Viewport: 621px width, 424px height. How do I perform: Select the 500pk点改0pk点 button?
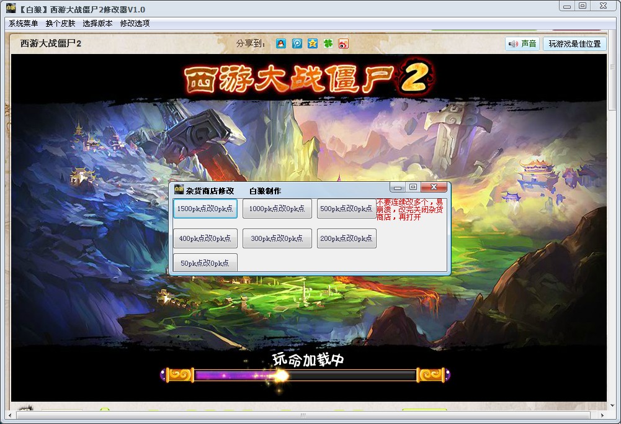[346, 209]
